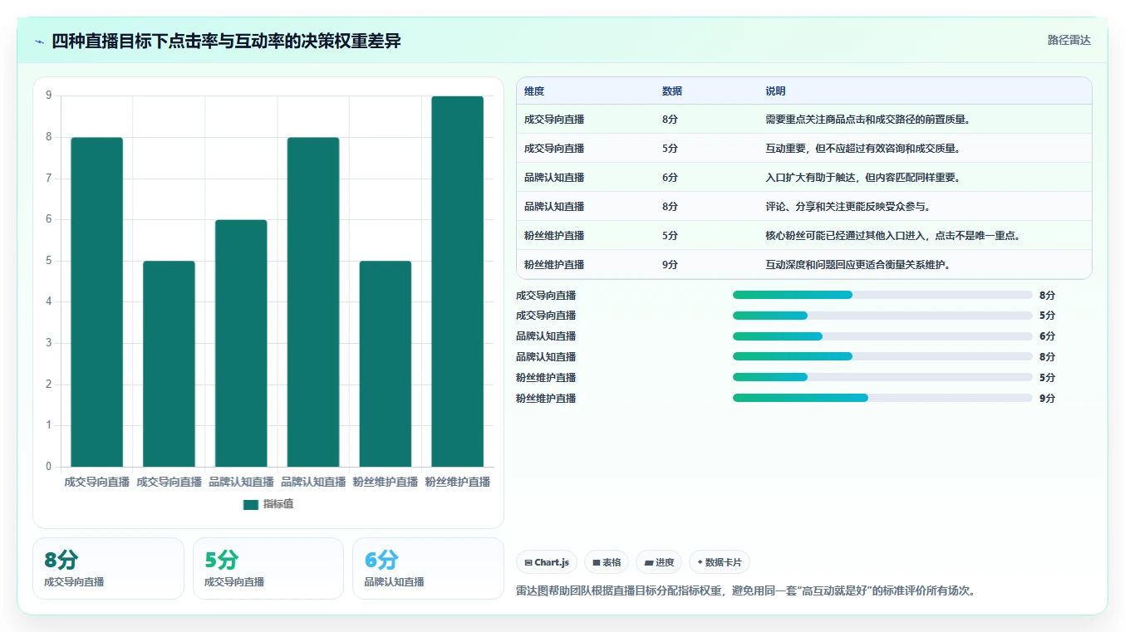The height and width of the screenshot is (632, 1125).
Task: Click the chart bar for 成交导向直播 reaching 5
Action: point(169,364)
